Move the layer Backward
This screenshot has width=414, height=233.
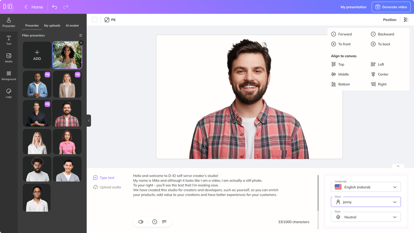click(382, 34)
